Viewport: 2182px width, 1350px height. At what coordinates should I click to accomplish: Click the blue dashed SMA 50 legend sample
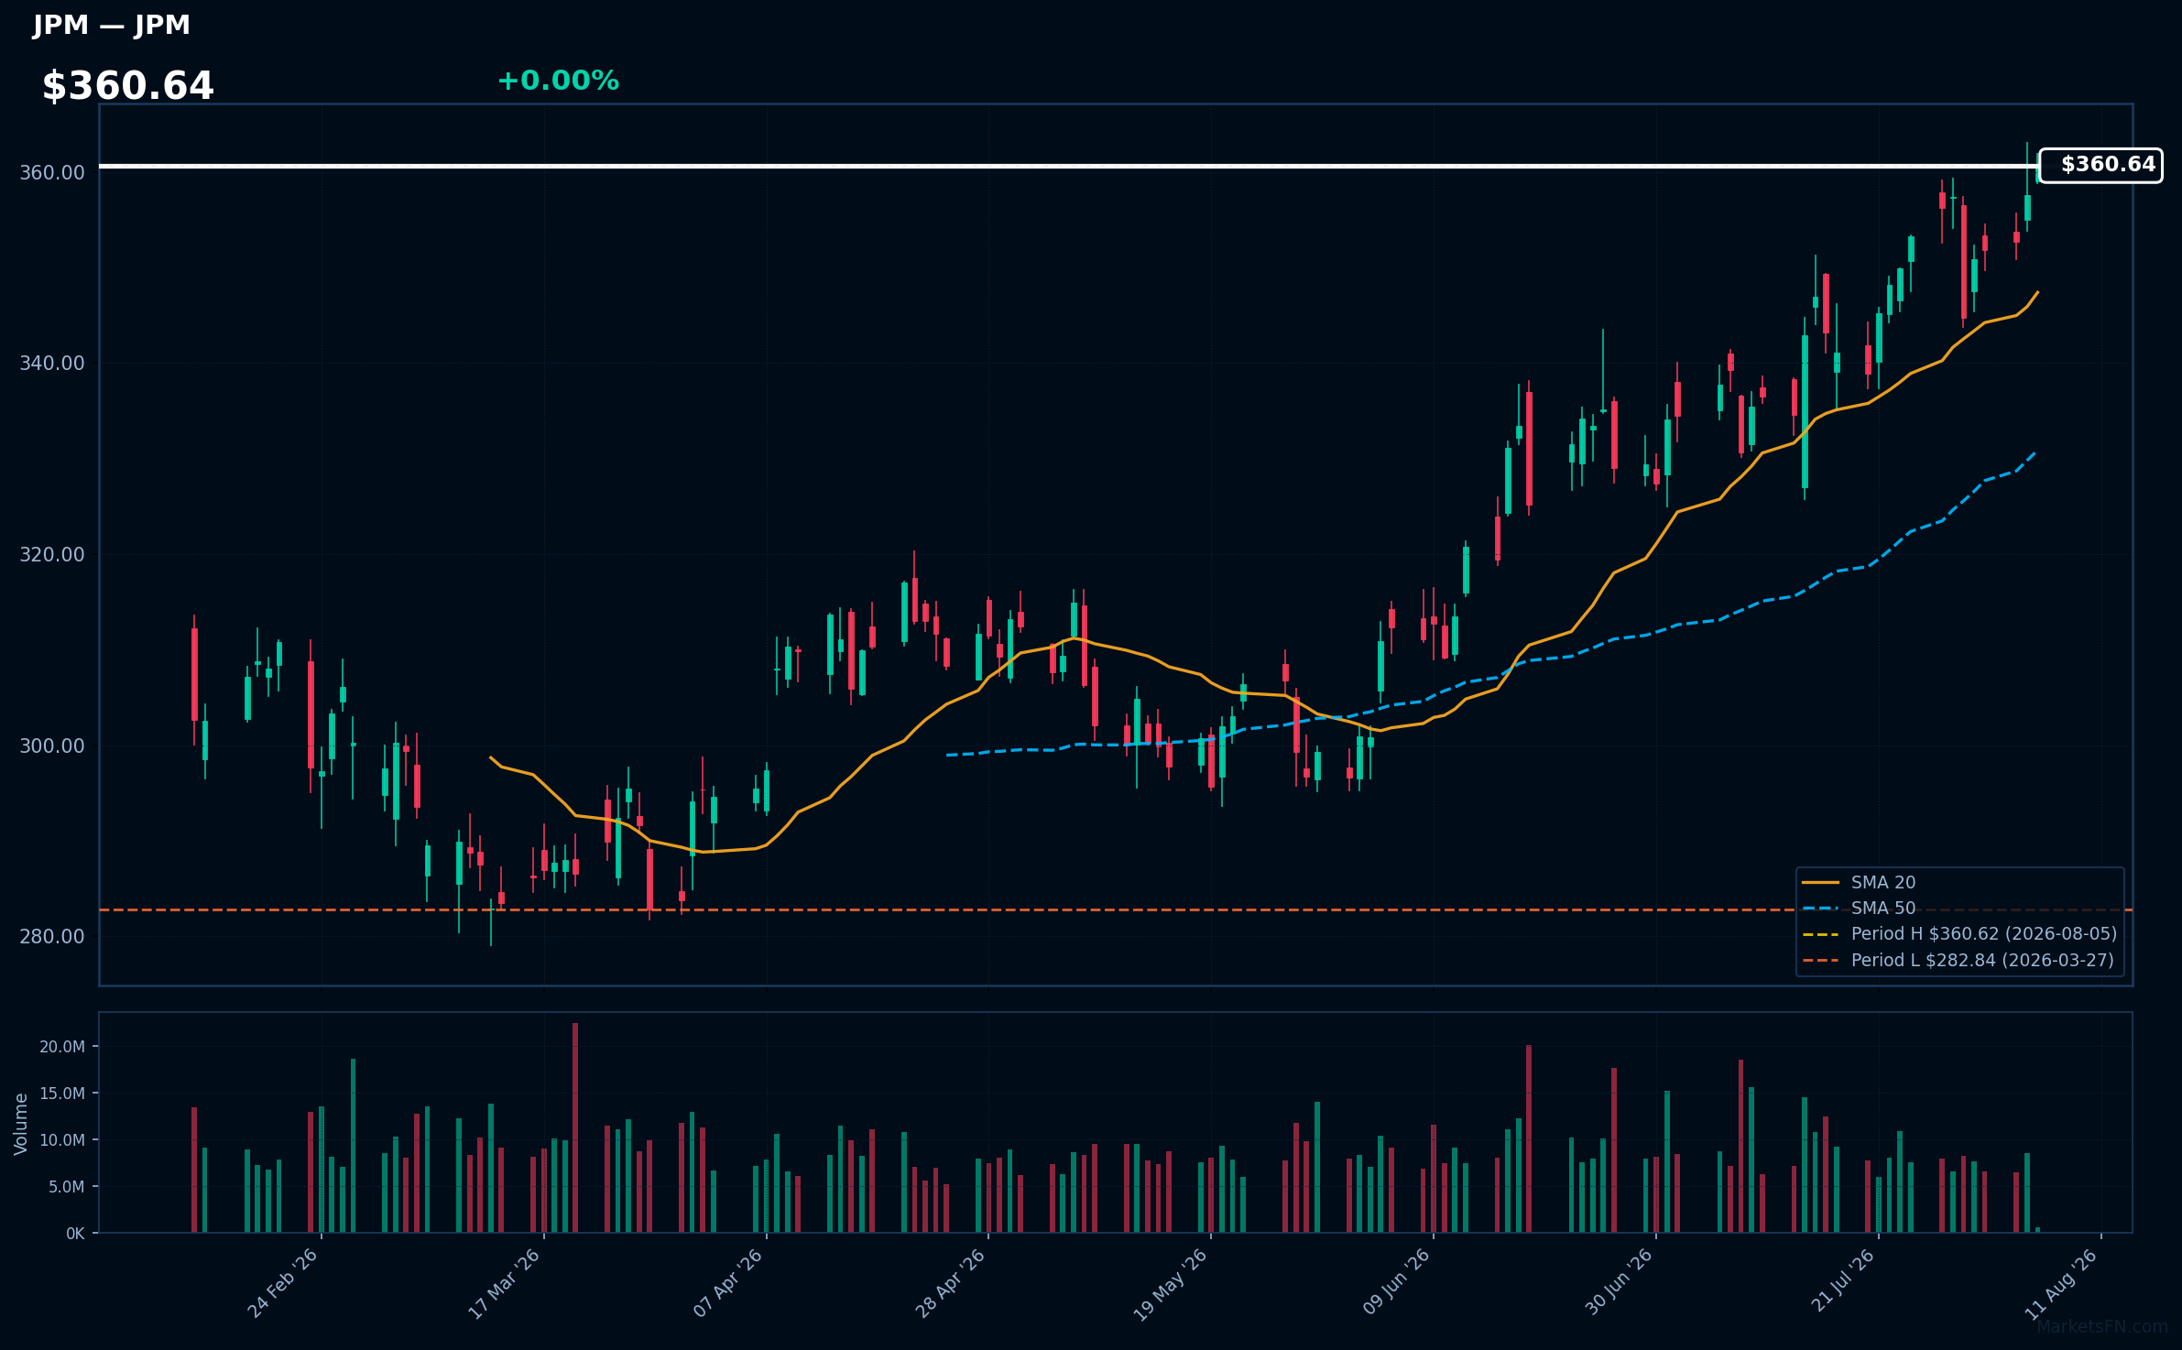[x=1821, y=909]
